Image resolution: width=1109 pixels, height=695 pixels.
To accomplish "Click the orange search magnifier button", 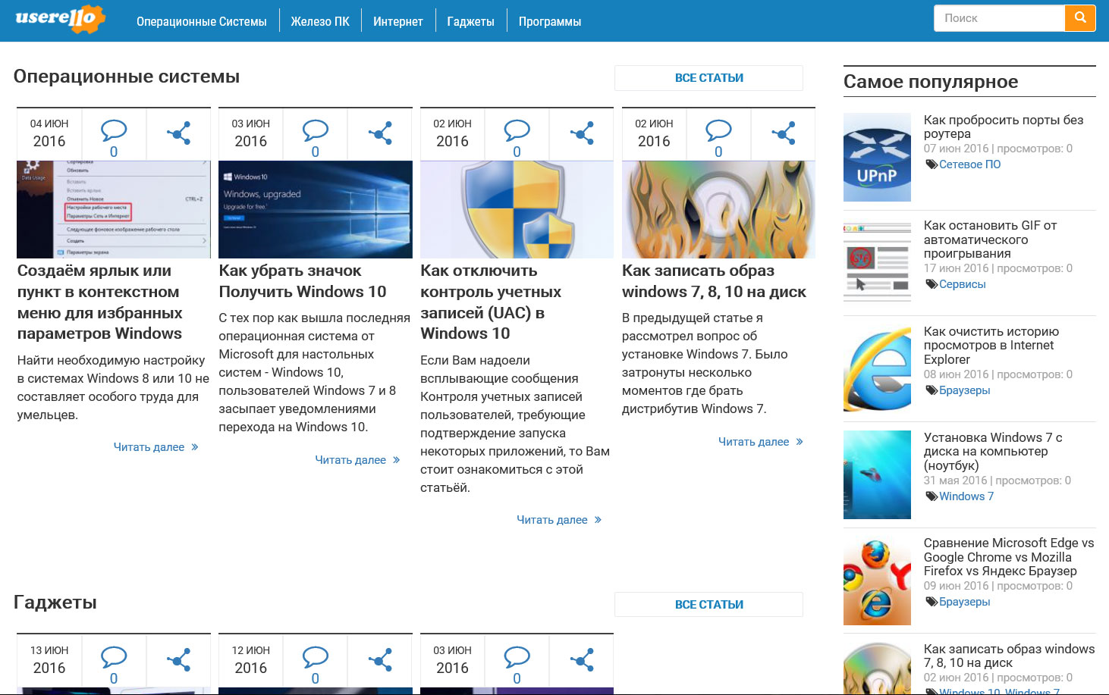I will [1080, 17].
